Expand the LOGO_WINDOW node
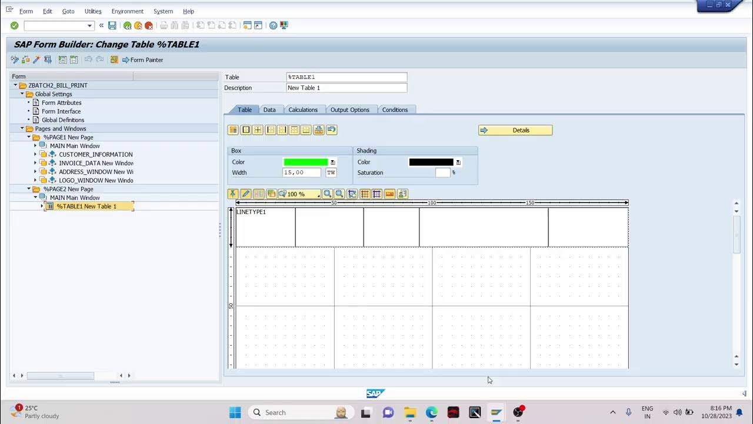This screenshot has height=424, width=753. click(x=35, y=180)
